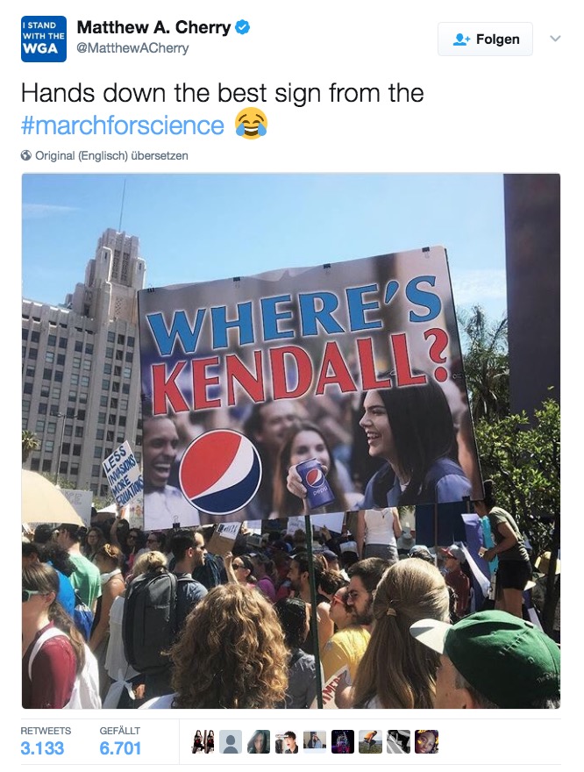Viewport: 584px width, 772px height.
Task: Click the gray default-silhouette liker avatar
Action: coord(231,742)
